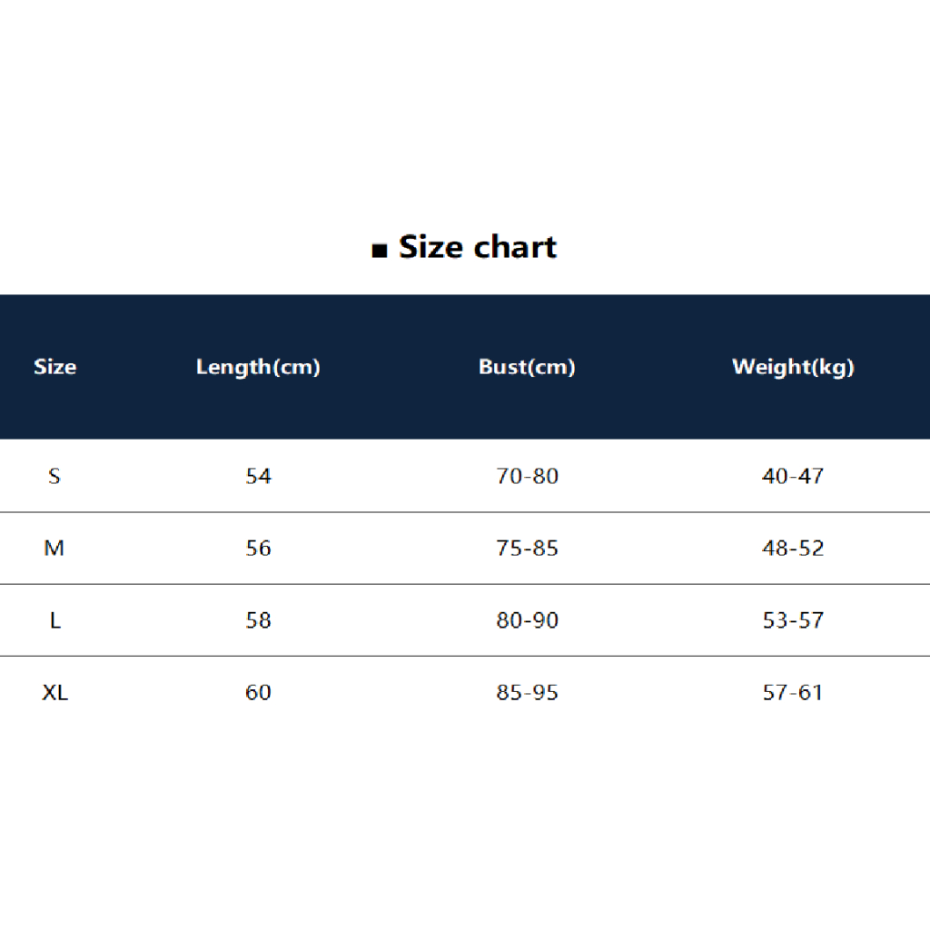Select the bust range 85-95
Viewport: 930px width, 930px height.
[x=527, y=693]
